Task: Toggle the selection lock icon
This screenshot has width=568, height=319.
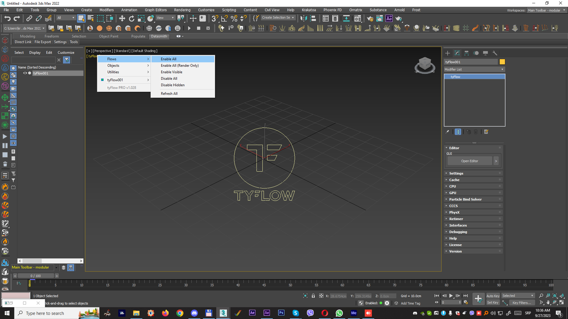Action: coord(313,296)
